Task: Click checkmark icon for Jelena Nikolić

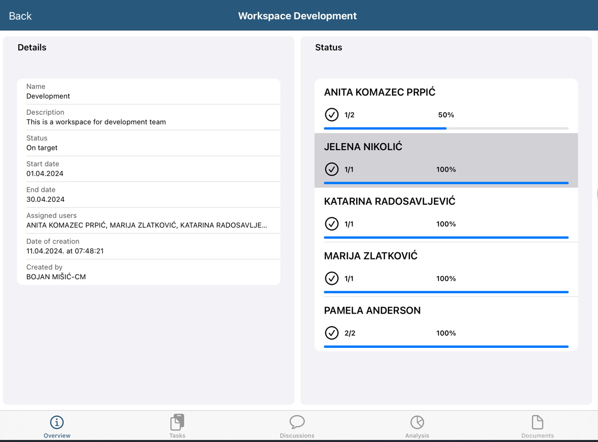Action: (x=331, y=169)
